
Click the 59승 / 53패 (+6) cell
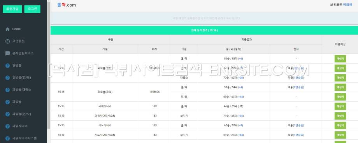tap(233, 59)
